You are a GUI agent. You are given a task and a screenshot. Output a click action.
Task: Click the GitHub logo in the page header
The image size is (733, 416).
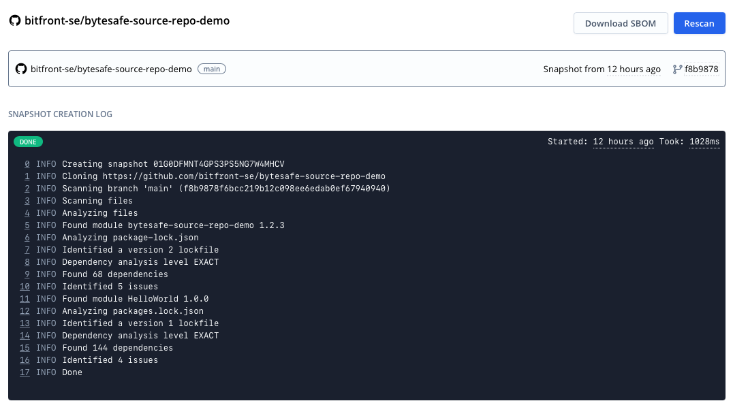pos(15,21)
